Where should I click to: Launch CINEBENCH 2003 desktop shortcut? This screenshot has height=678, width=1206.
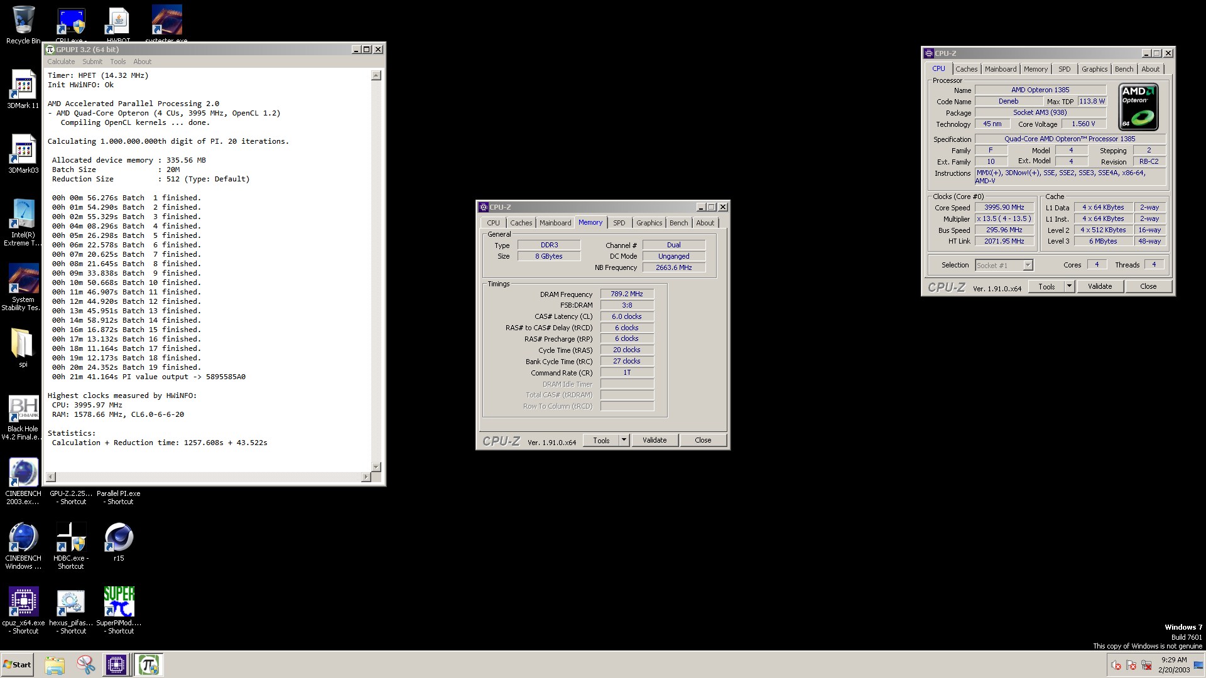point(23,481)
